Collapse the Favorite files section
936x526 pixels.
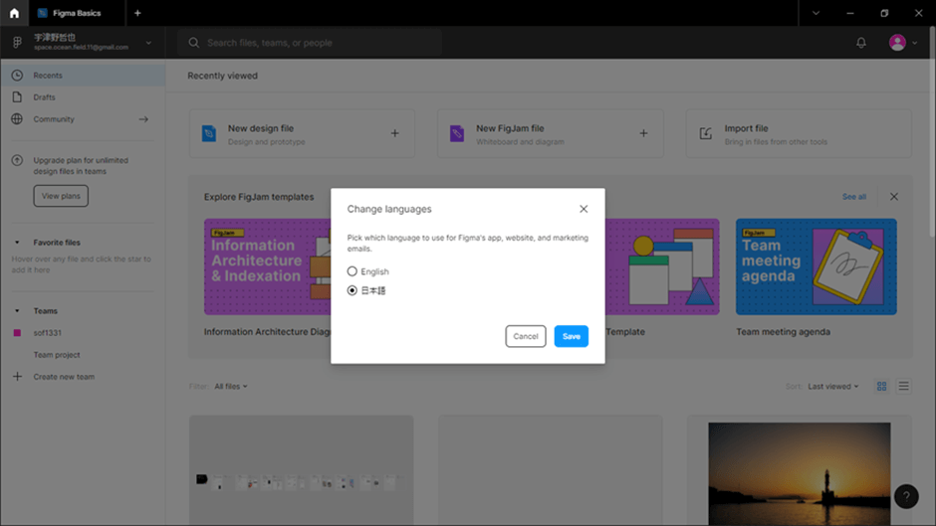point(17,243)
